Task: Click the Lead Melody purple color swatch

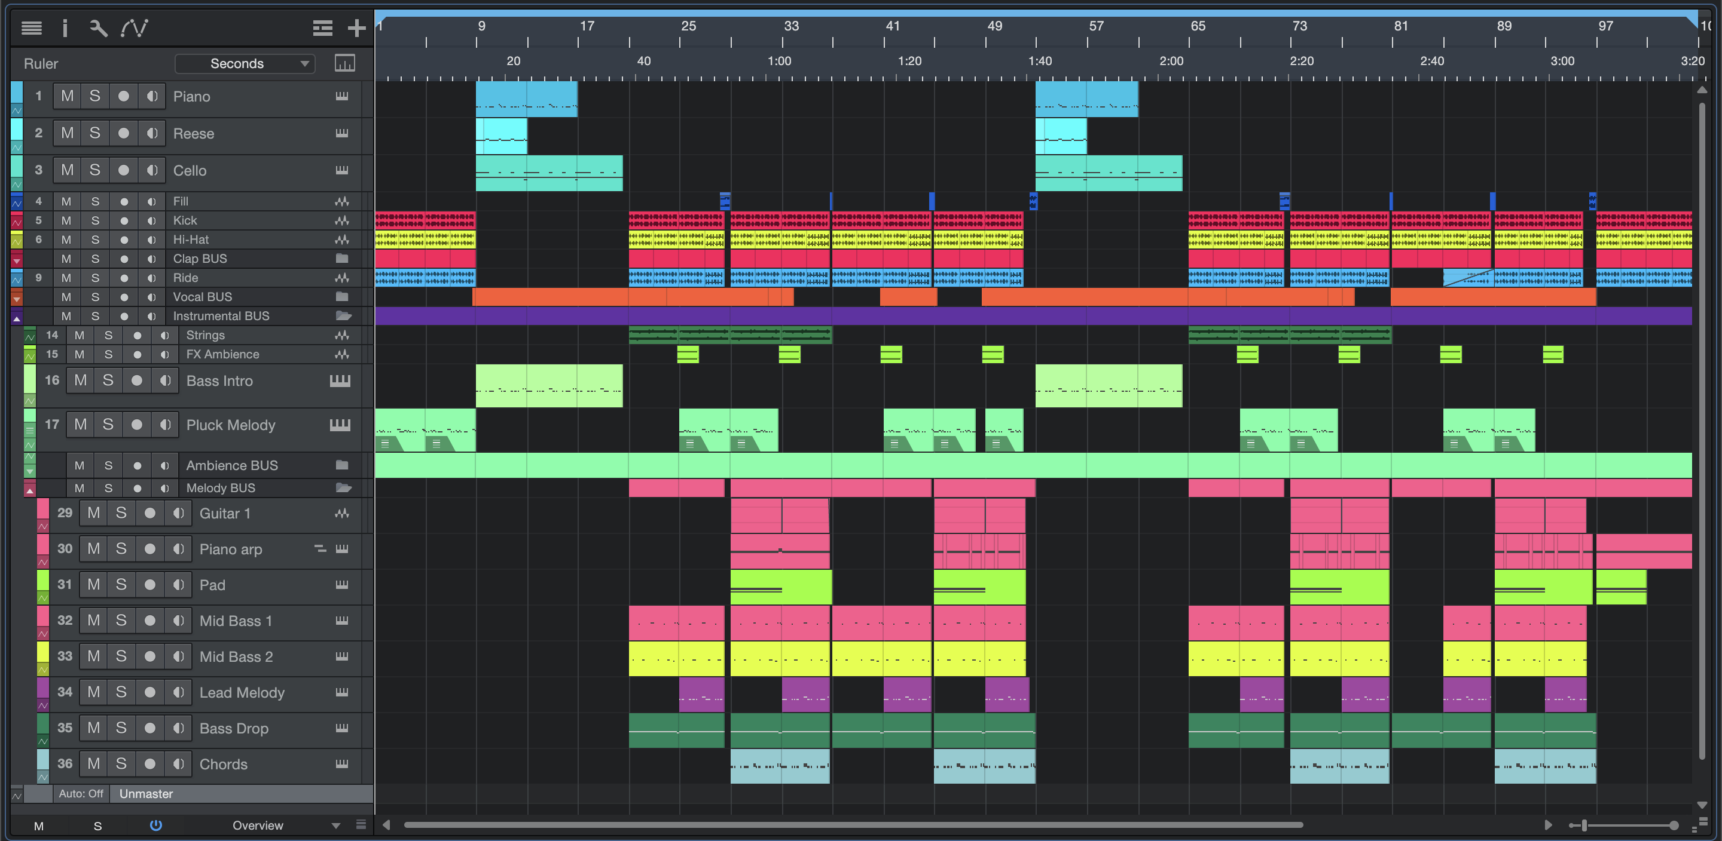Action: (x=43, y=689)
